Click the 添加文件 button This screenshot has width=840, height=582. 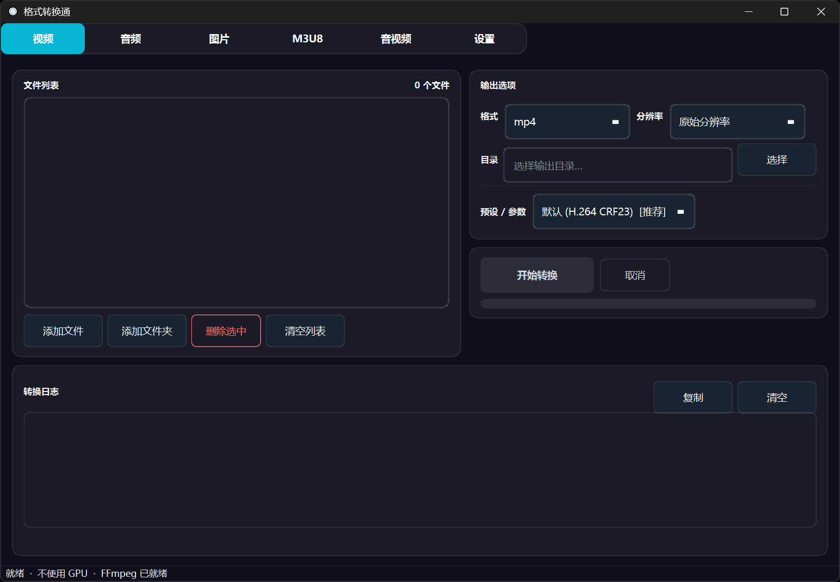pos(63,331)
